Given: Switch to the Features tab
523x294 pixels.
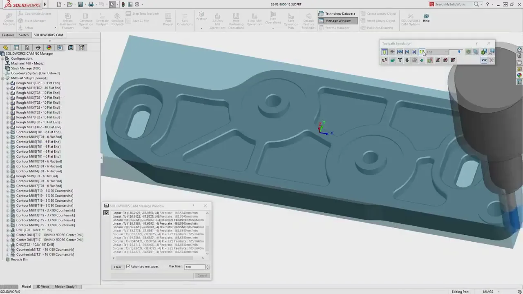Looking at the screenshot, I should tap(8, 35).
